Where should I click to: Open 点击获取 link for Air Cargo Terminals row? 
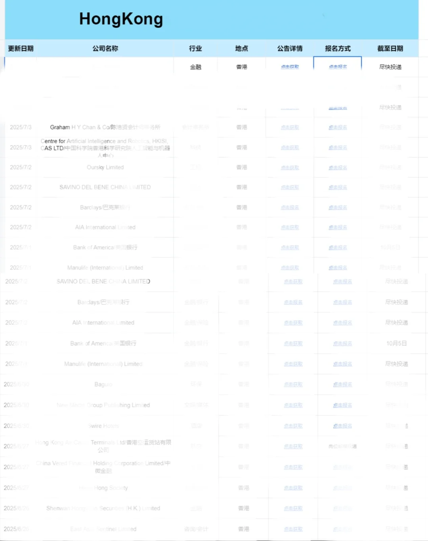pyautogui.click(x=293, y=447)
